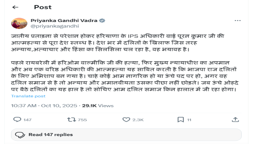
Task: Click the 147 reply count
Action: point(27,120)
